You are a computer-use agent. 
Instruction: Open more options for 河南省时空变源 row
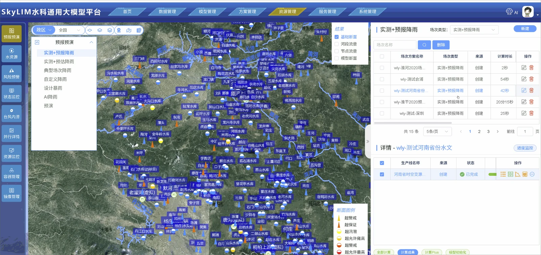[532, 174]
